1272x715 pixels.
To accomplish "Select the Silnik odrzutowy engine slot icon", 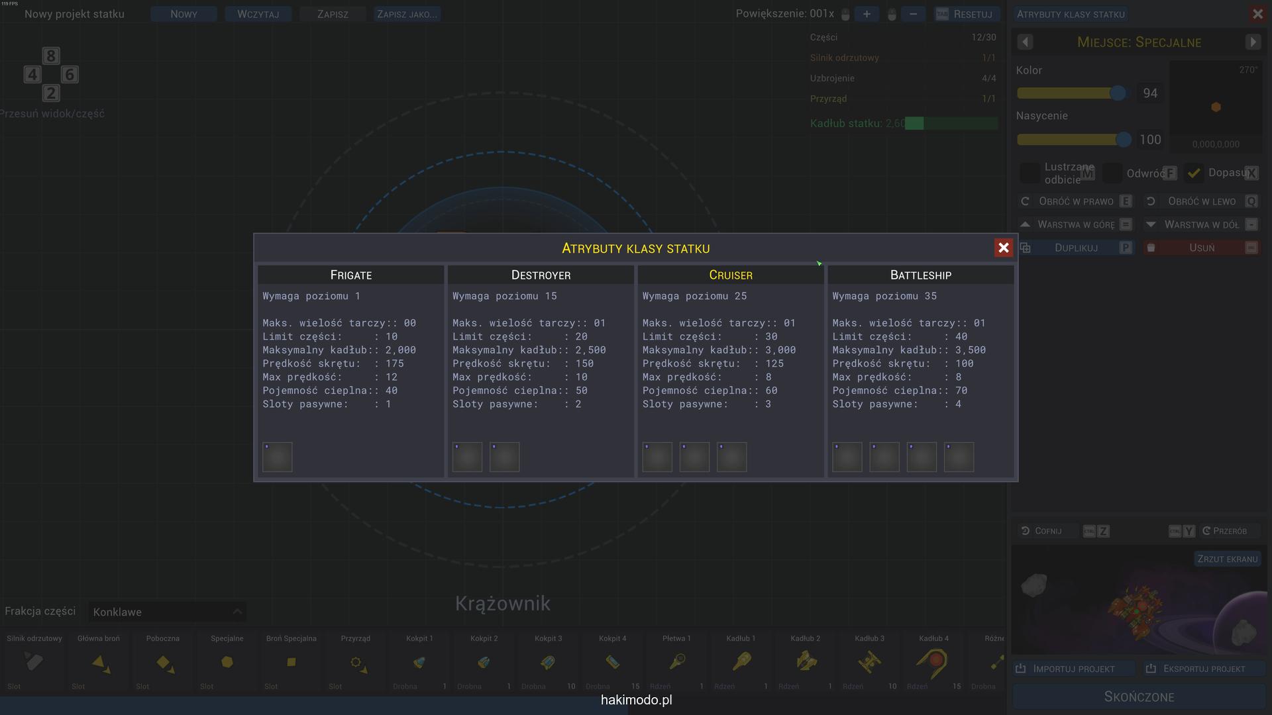I will [34, 662].
